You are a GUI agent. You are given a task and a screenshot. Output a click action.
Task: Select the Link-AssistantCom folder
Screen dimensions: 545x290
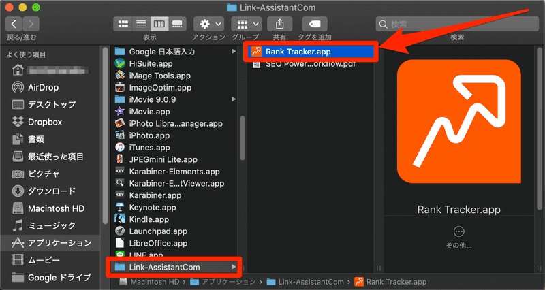click(x=174, y=267)
